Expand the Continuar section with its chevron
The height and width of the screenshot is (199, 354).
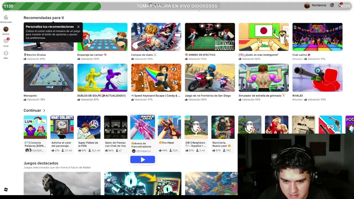(x=44, y=111)
